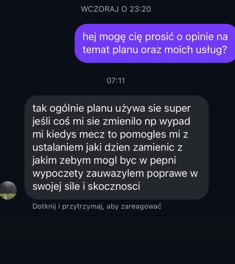This screenshot has width=235, height=264.
Task: Click the word 'pomogles' in the reply
Action: tap(143, 134)
